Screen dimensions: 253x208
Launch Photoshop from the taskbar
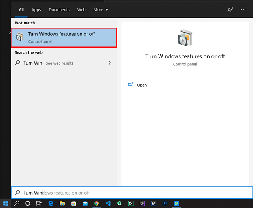[x=165, y=203]
